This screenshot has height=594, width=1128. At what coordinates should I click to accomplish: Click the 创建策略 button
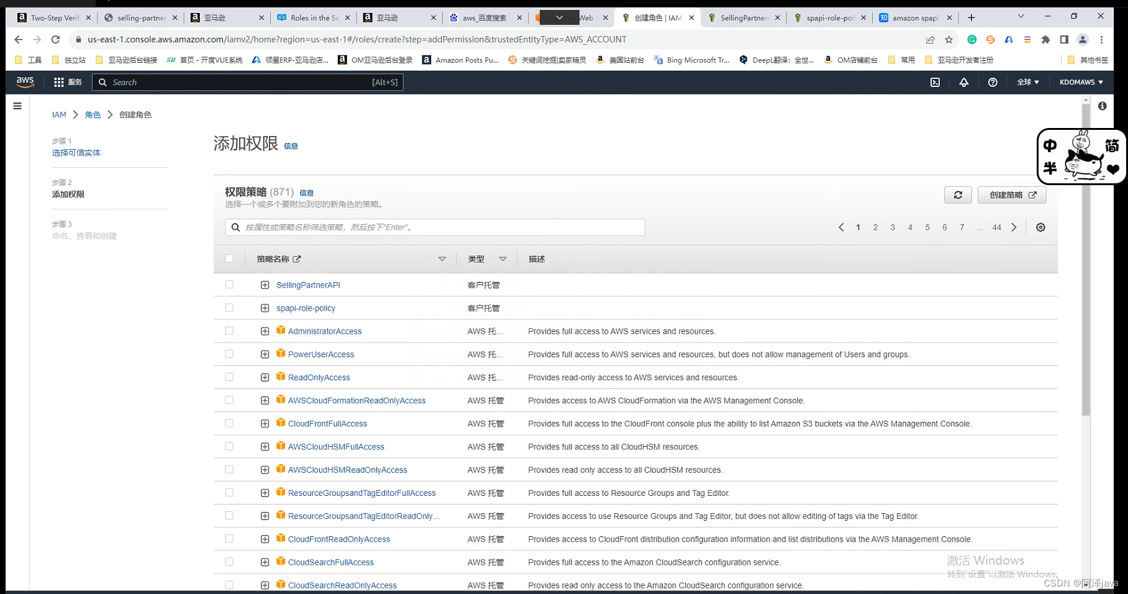(x=1012, y=195)
